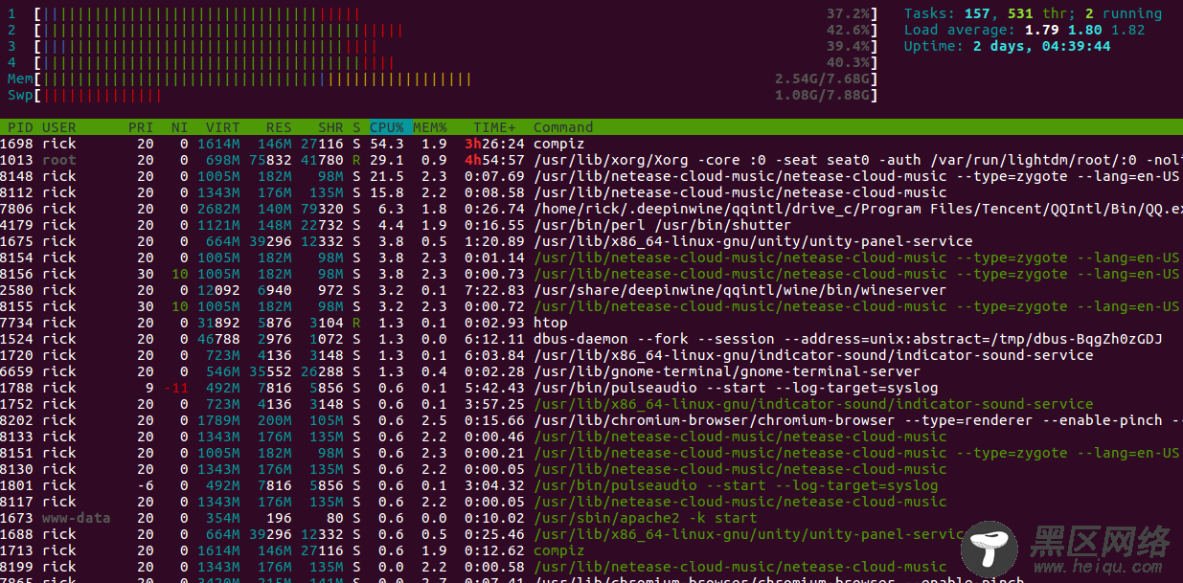Sort by the MEM% column header
This screenshot has width=1183, height=583.
pyautogui.click(x=430, y=127)
